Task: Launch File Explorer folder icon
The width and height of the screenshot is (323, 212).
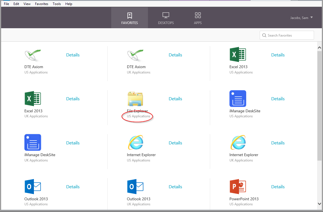Action: pos(135,99)
